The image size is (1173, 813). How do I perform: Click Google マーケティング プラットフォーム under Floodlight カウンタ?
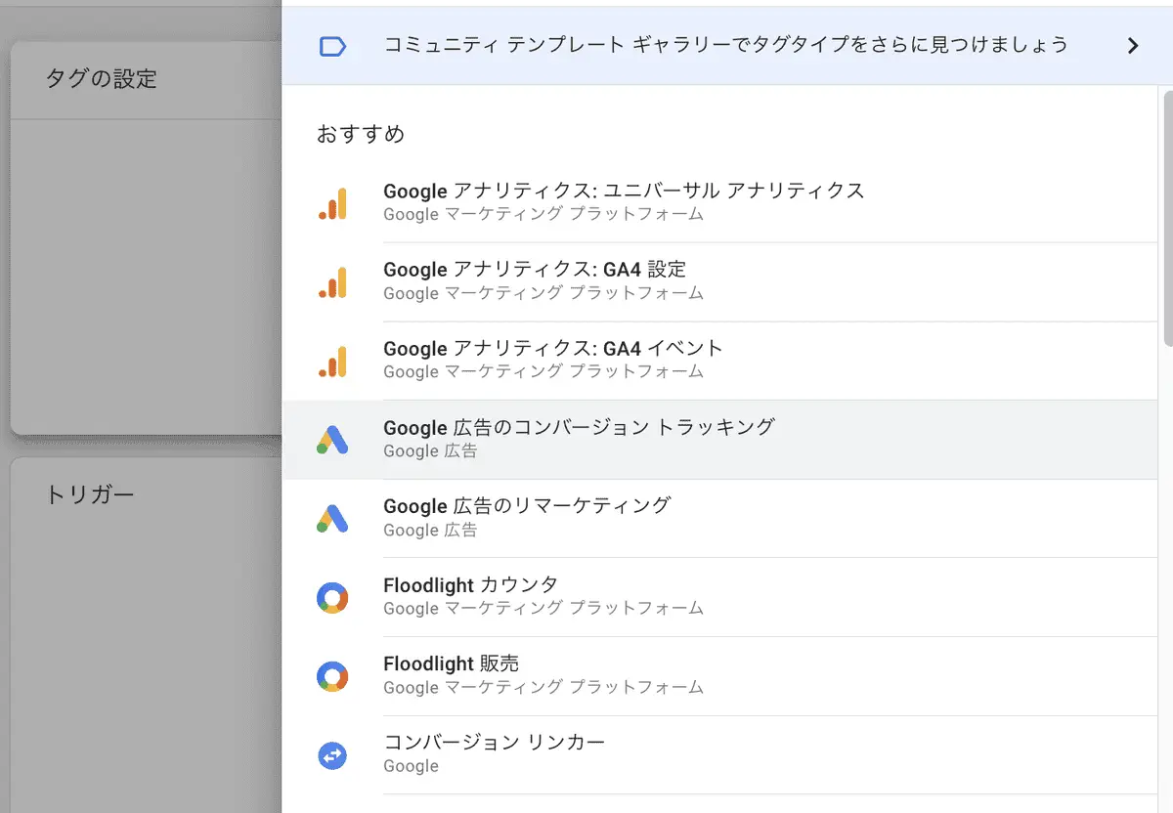(543, 609)
